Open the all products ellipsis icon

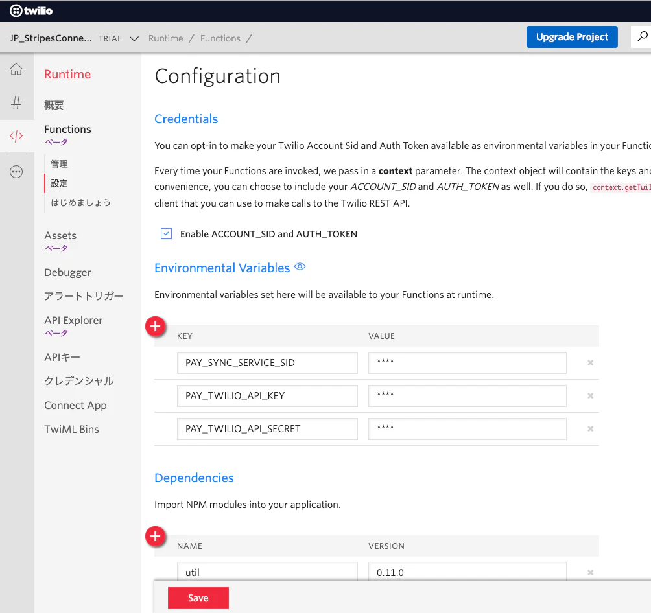[x=16, y=172]
